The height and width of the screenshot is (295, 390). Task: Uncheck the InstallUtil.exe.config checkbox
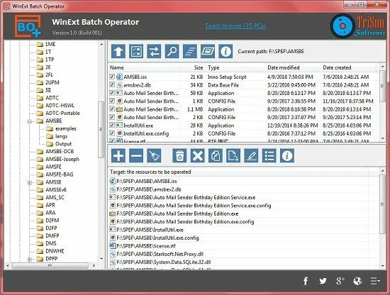112,133
